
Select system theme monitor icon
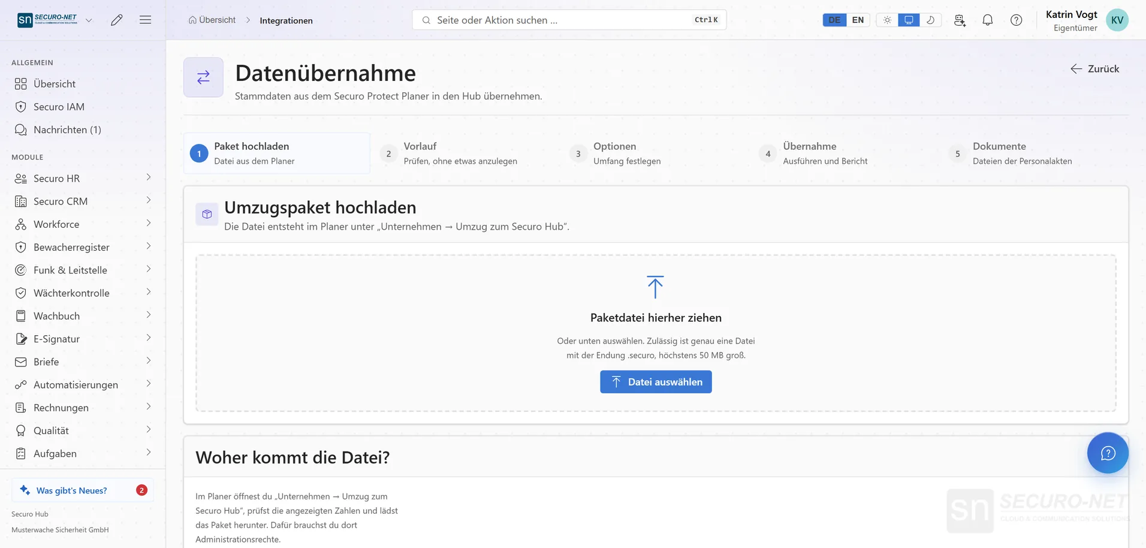click(909, 20)
